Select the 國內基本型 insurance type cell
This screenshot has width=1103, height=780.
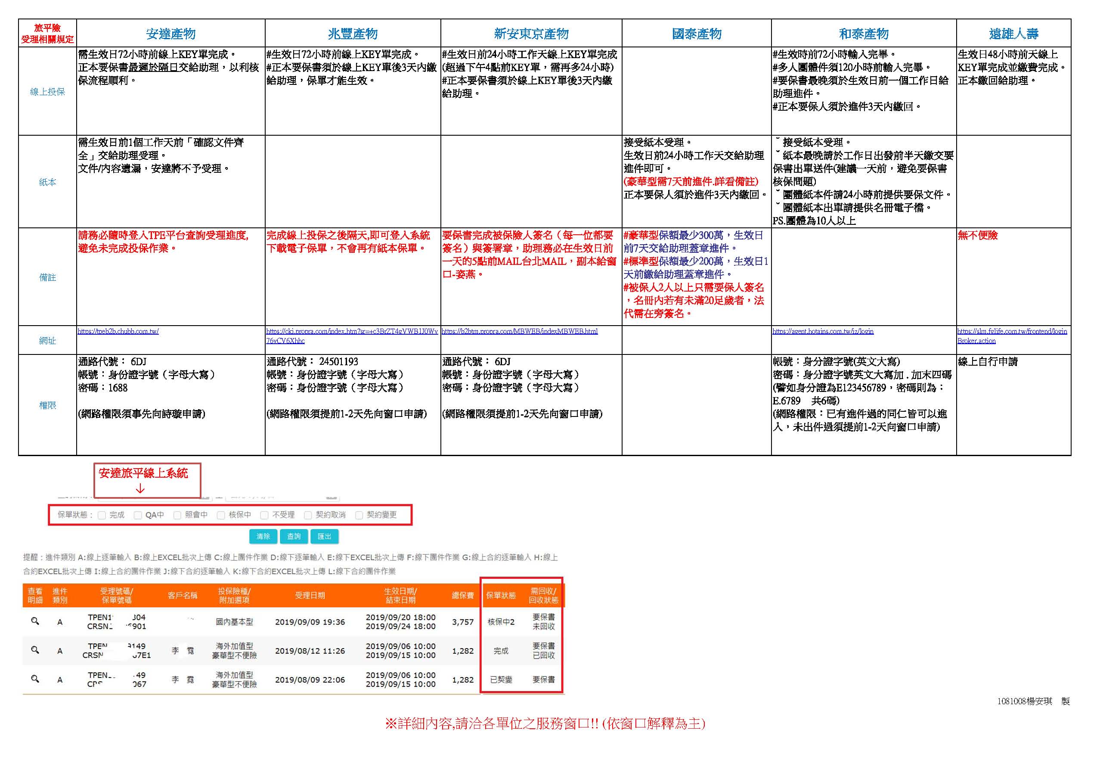[234, 622]
